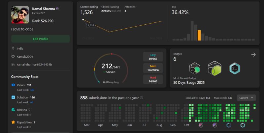Click the GitHub icon next to Kamals2004
The width and height of the screenshot is (264, 133).
13,56
